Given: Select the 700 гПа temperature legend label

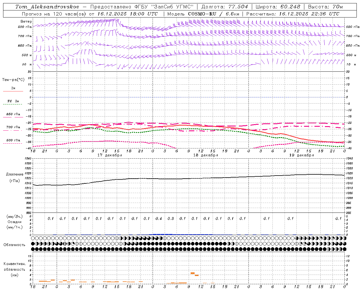Looking at the screenshot, I should tap(13, 127).
